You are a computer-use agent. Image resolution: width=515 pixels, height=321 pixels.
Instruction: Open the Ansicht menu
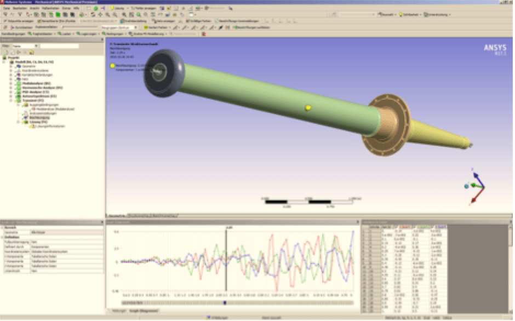pos(35,8)
